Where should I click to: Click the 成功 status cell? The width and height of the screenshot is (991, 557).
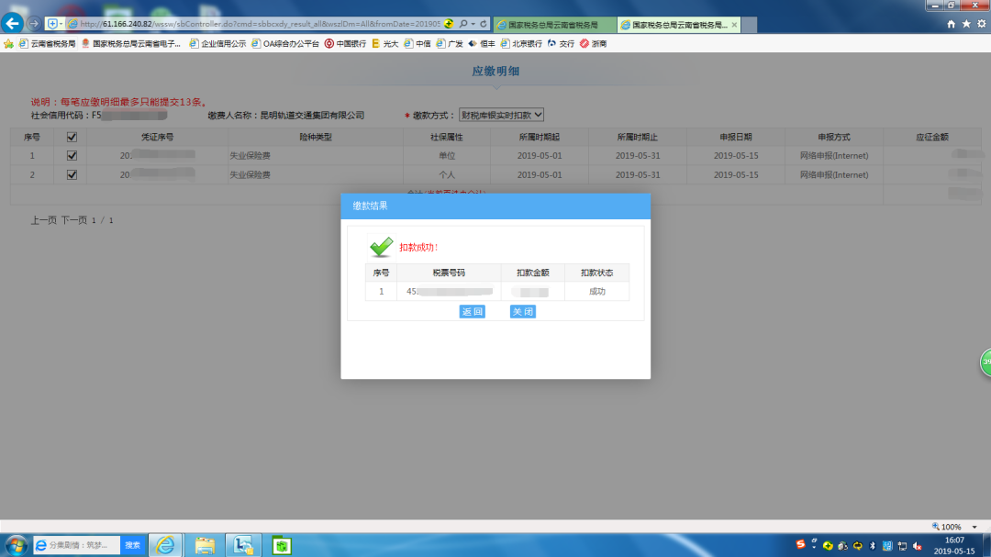point(596,292)
